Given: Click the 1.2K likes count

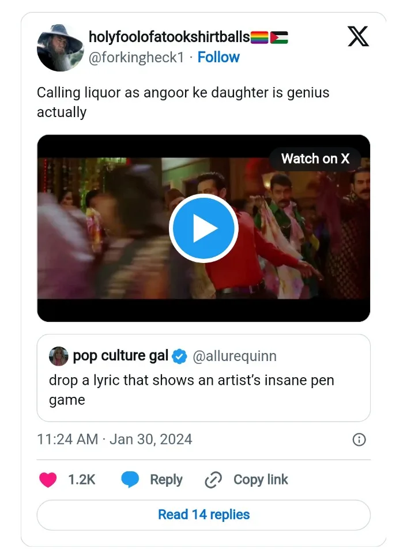Looking at the screenshot, I should [81, 480].
